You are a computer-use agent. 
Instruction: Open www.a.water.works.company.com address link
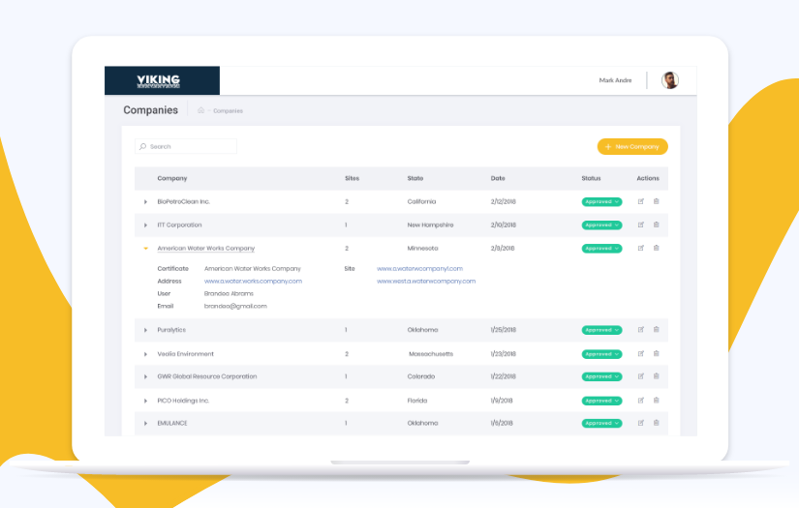[253, 281]
